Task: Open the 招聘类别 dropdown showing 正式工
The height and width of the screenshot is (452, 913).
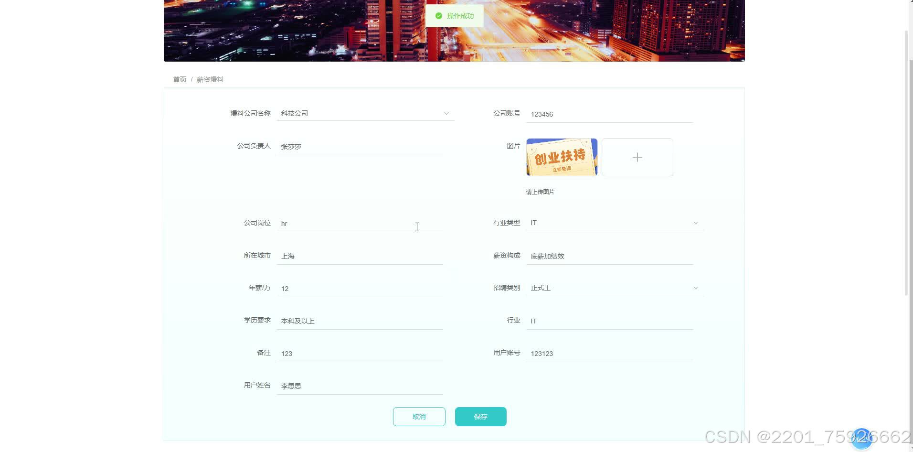Action: (615, 288)
